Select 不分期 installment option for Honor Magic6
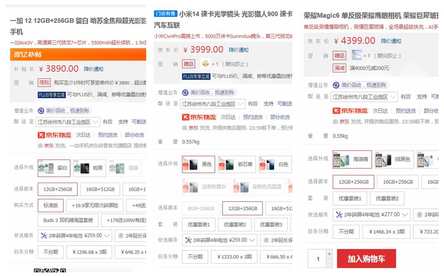The image size is (444, 277). (x=346, y=232)
